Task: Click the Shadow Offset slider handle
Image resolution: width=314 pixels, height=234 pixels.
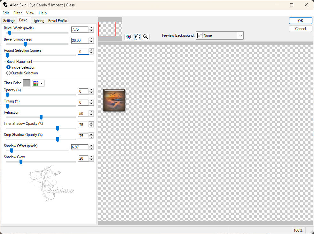Action: (12, 151)
